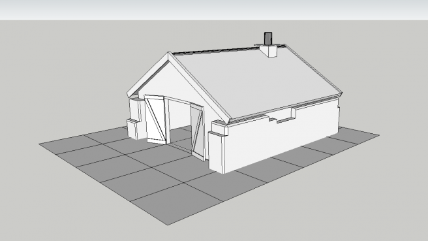Select the left gable fascia board
Viewport: 428px width, 241px height.
tap(148, 74)
